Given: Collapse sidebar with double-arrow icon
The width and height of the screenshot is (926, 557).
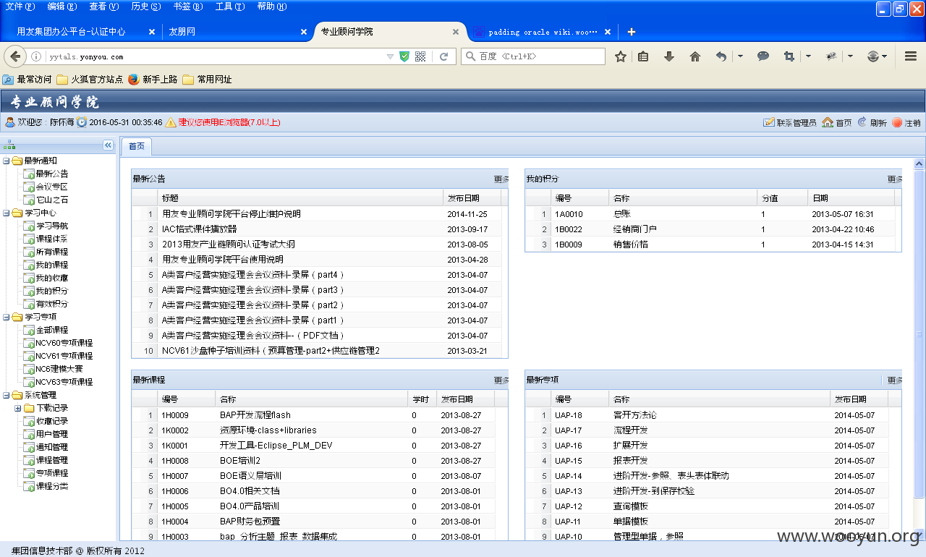Looking at the screenshot, I should click(109, 145).
